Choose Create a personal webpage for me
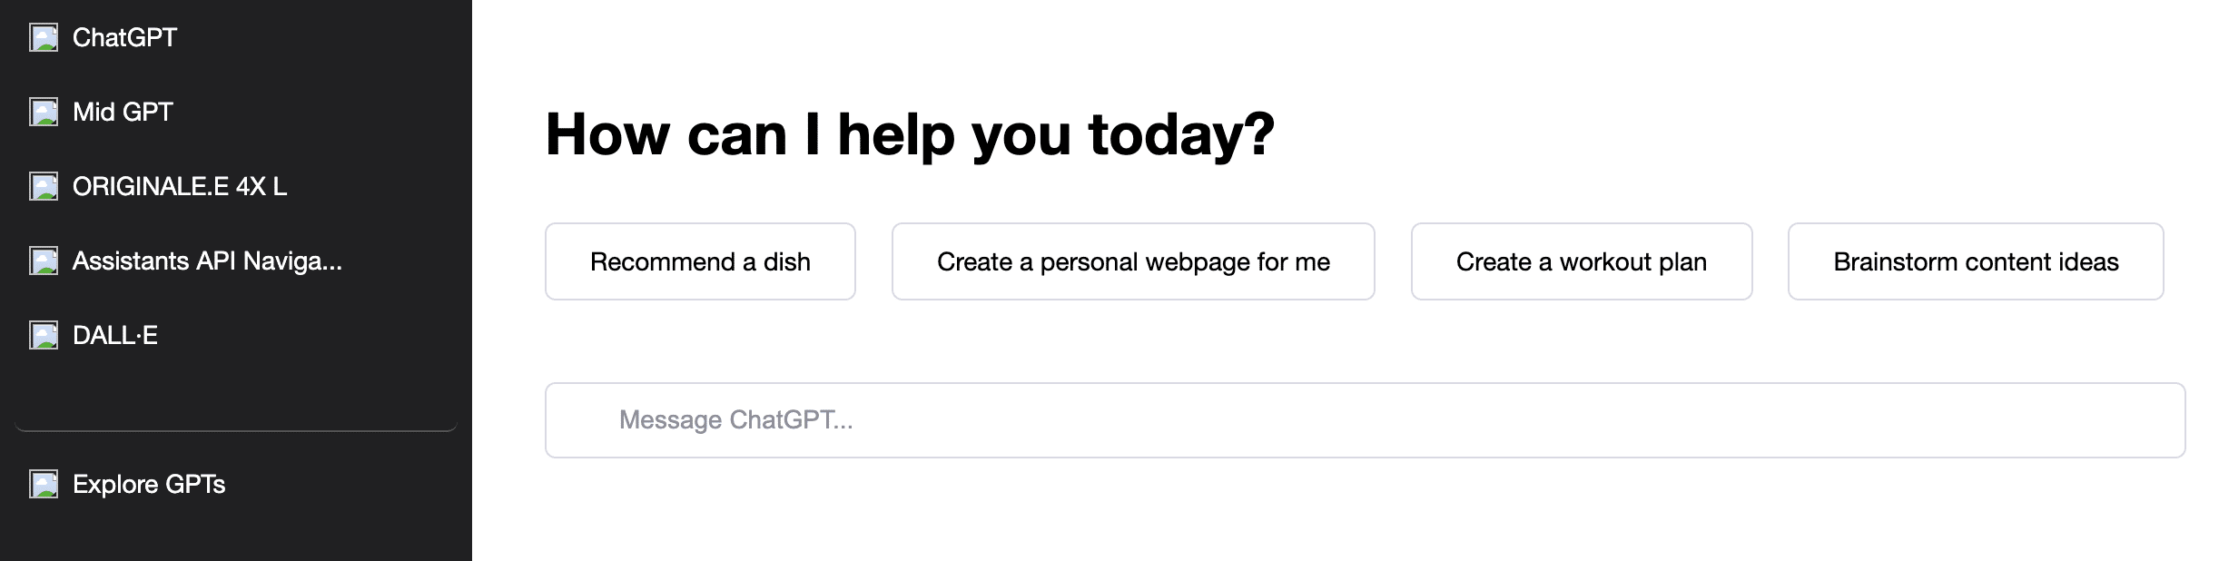 [1133, 261]
